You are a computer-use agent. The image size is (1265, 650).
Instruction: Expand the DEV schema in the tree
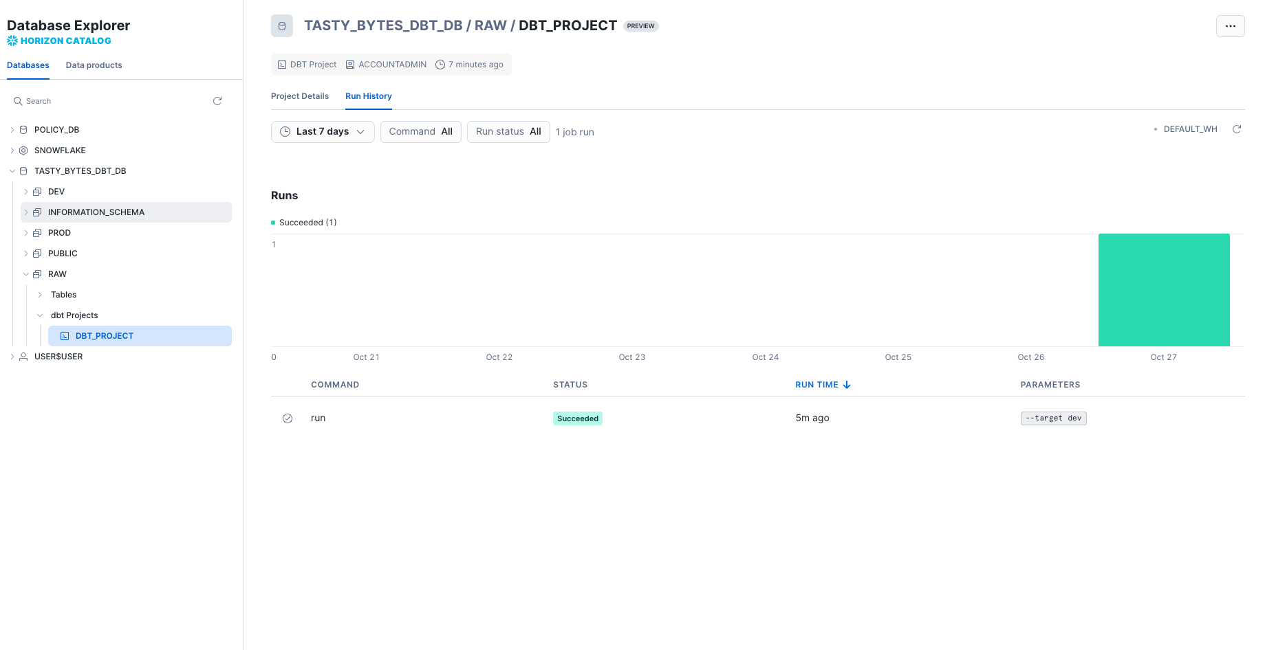point(26,191)
